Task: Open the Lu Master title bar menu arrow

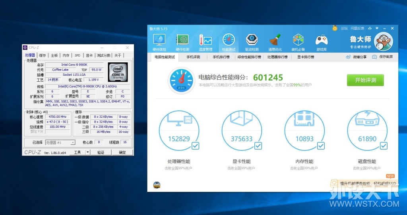Action: 377,28
